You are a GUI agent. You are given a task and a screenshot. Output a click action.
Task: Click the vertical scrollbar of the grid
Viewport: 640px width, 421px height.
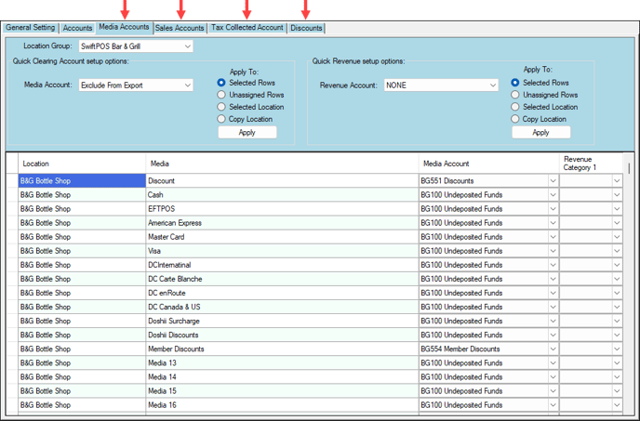(x=630, y=279)
